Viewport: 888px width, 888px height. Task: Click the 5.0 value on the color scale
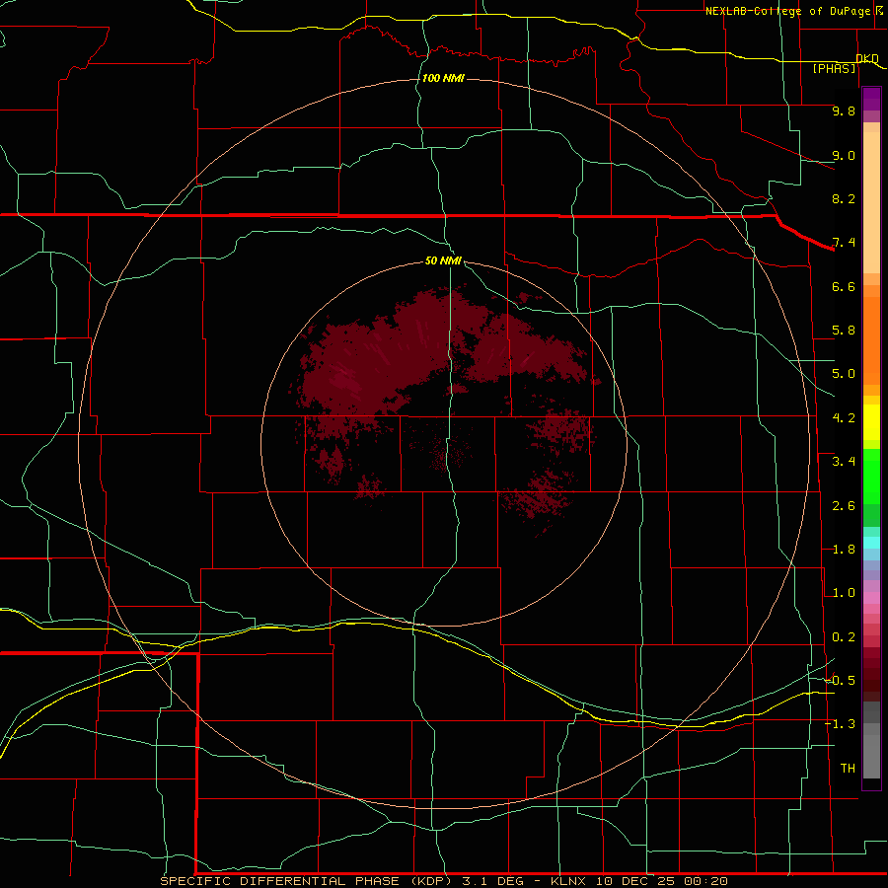[x=844, y=374]
